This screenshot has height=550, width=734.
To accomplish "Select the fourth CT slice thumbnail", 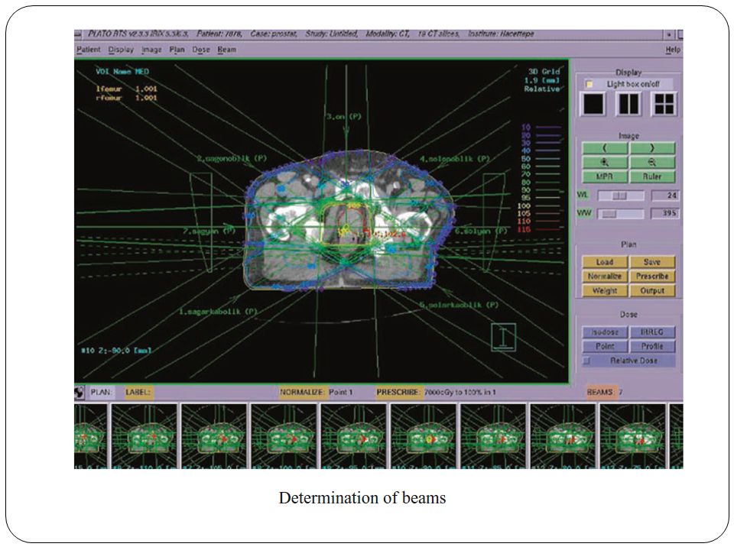I will [284, 436].
